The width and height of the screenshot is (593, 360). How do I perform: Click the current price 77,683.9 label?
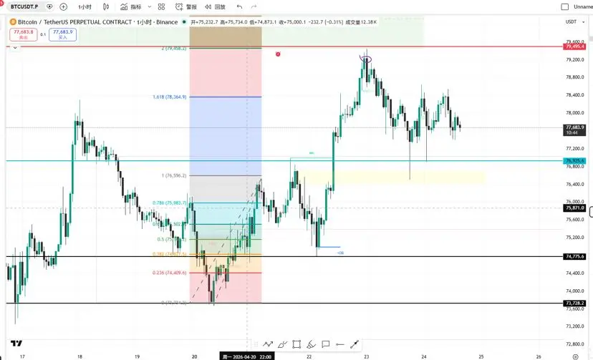[x=574, y=130]
